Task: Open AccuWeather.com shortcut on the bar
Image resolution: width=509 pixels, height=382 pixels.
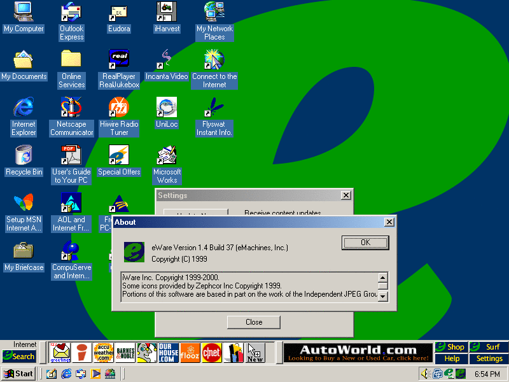Action: click(x=102, y=353)
